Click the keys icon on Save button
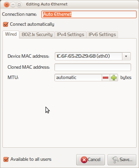The height and width of the screenshot is (168, 139). click(x=115, y=160)
